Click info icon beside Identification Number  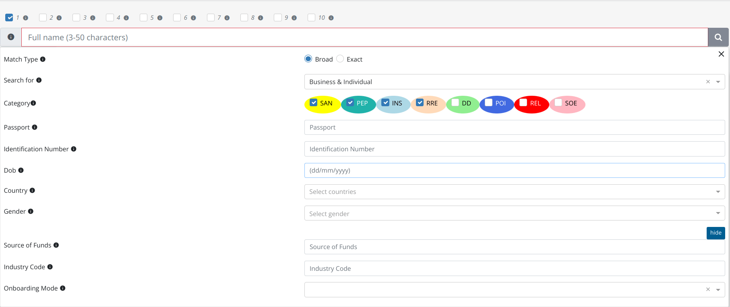coord(74,149)
